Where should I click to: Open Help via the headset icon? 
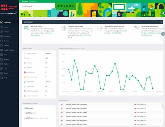pyautogui.click(x=2, y=78)
